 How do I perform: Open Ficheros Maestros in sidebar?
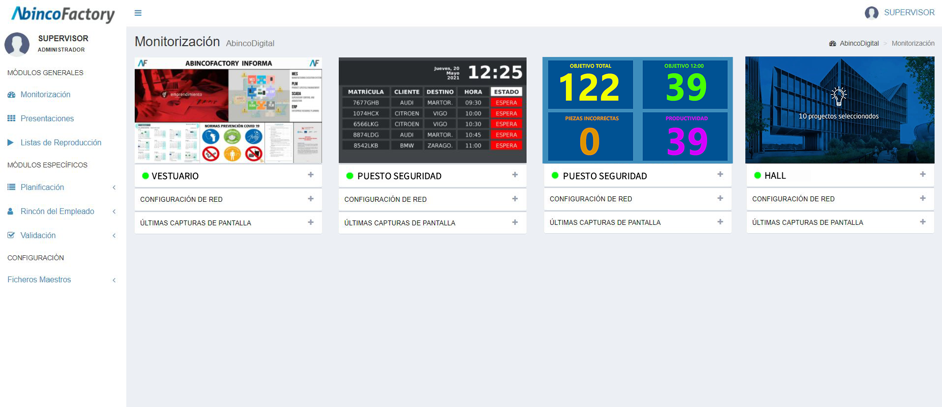point(39,279)
